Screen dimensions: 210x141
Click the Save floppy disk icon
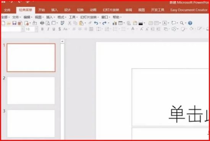(x=15, y=23)
